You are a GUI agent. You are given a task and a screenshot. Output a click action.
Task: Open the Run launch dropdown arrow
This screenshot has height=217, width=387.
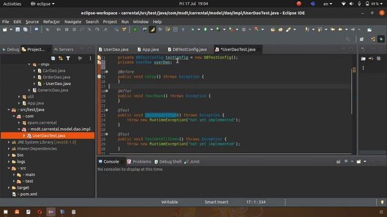coord(211,30)
